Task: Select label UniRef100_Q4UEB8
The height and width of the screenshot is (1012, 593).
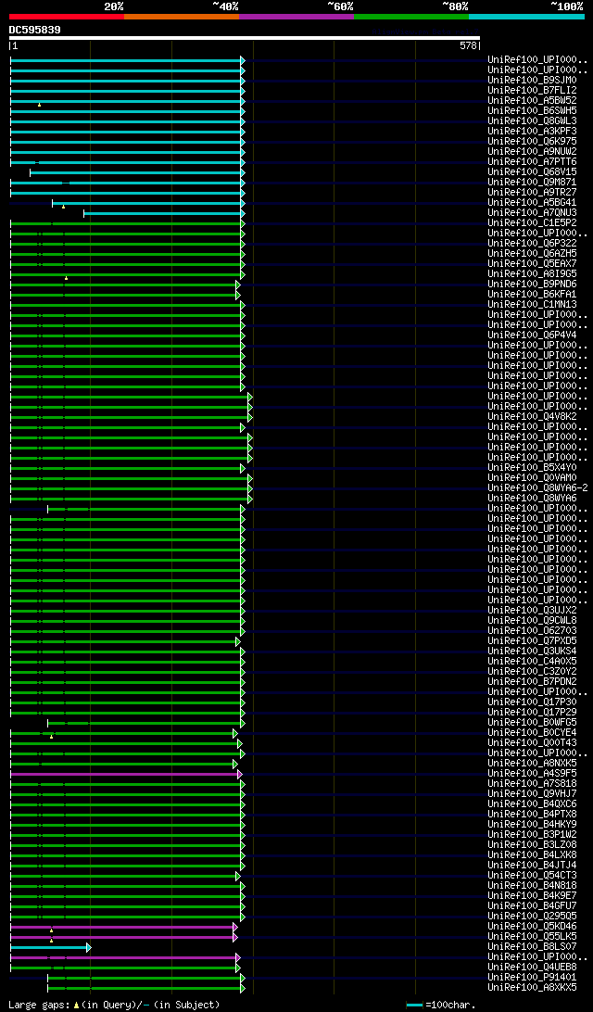Action: coord(533,968)
